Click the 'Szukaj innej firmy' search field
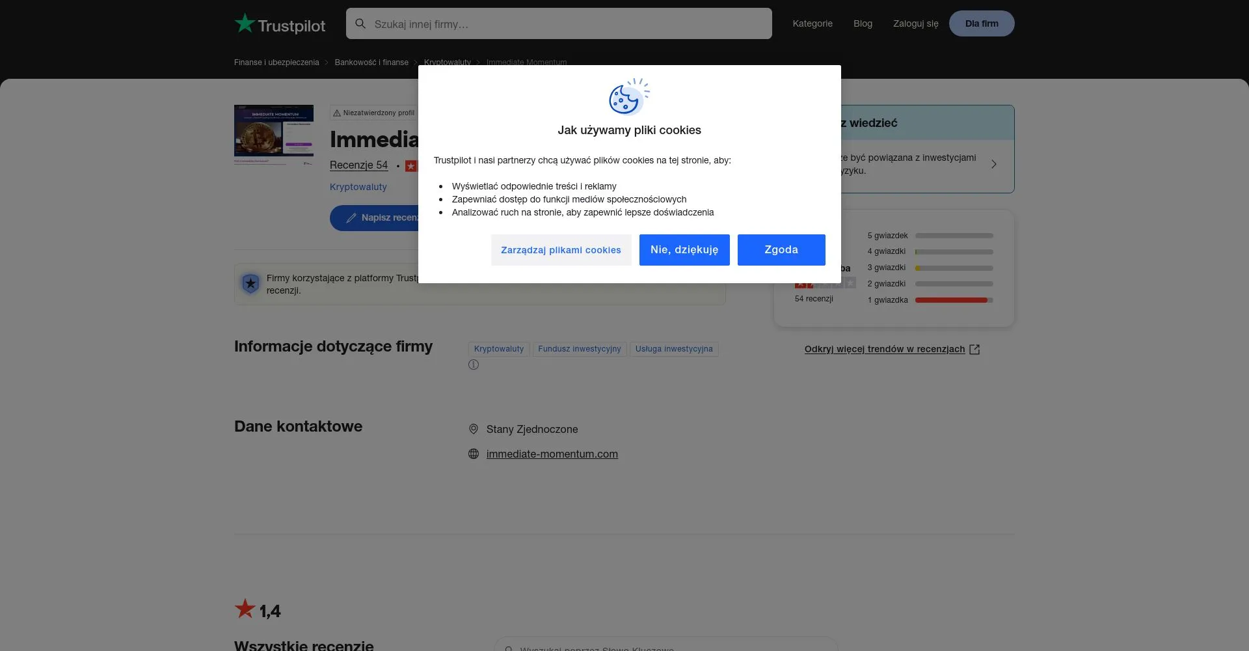Image resolution: width=1249 pixels, height=651 pixels. tap(559, 23)
